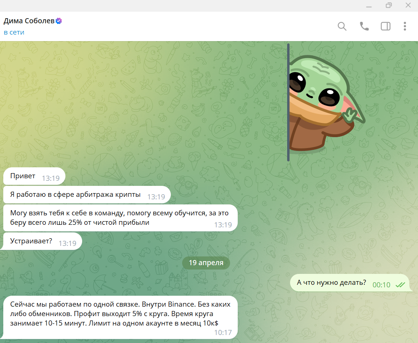Open the three-dot chat options menu
This screenshot has width=418, height=343.
(405, 27)
